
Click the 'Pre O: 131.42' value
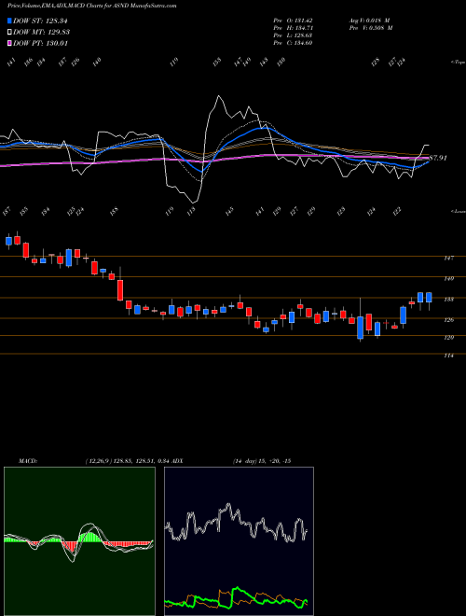point(293,21)
